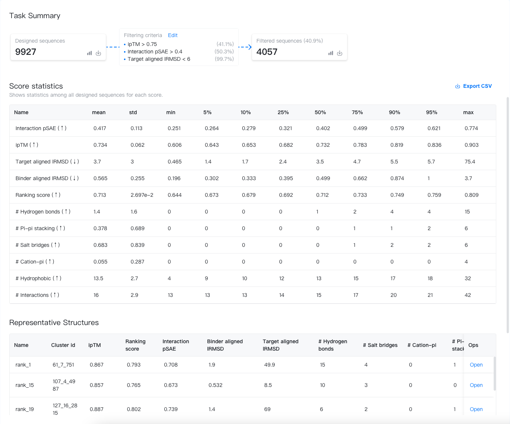This screenshot has width=510, height=424.
Task: Open the histogram icon on Designed sequences card
Action: (89, 53)
